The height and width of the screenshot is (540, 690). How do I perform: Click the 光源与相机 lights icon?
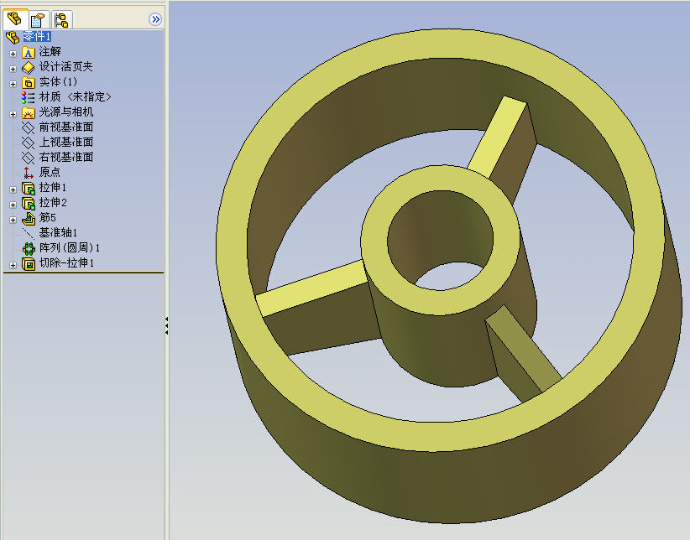click(29, 113)
